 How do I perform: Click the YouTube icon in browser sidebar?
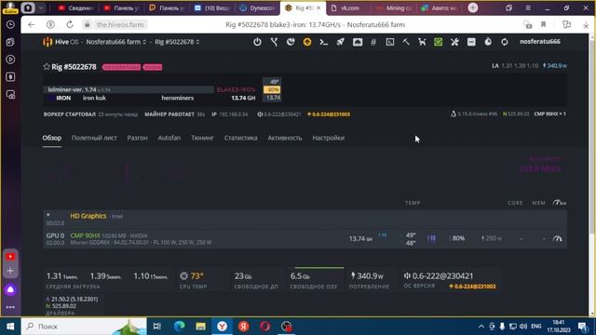(x=10, y=257)
